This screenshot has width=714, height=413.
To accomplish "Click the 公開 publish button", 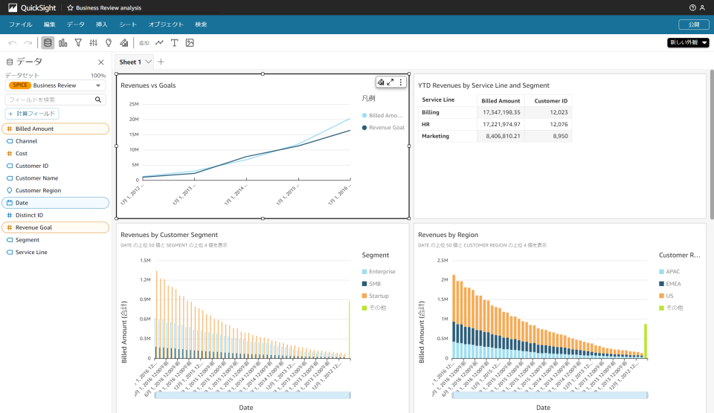I will tap(693, 25).
